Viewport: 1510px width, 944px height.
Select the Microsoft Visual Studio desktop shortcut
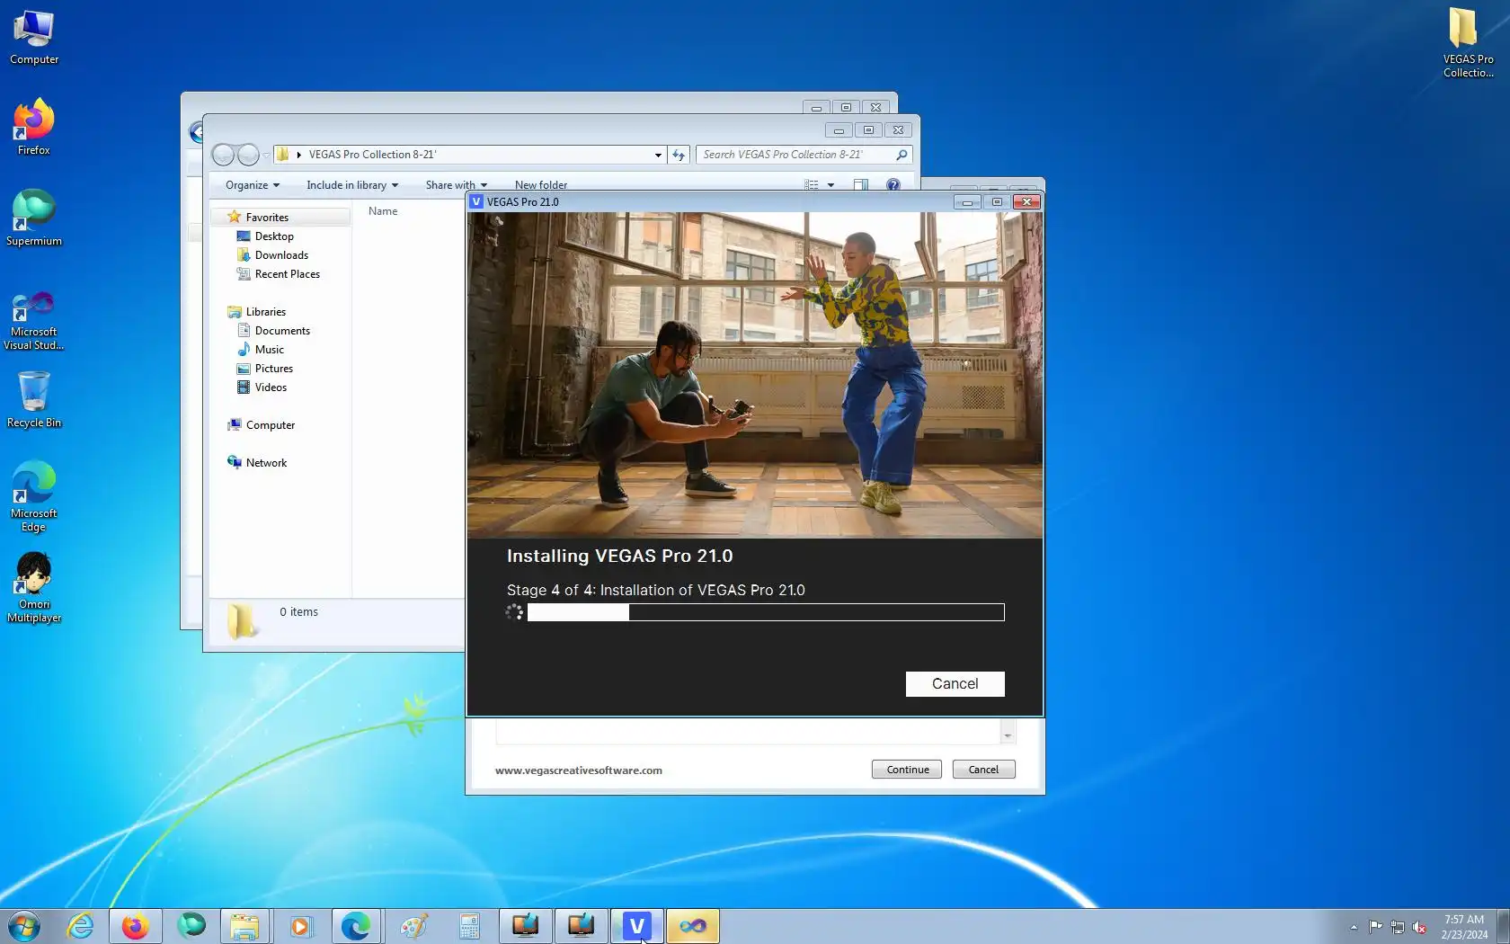(34, 320)
